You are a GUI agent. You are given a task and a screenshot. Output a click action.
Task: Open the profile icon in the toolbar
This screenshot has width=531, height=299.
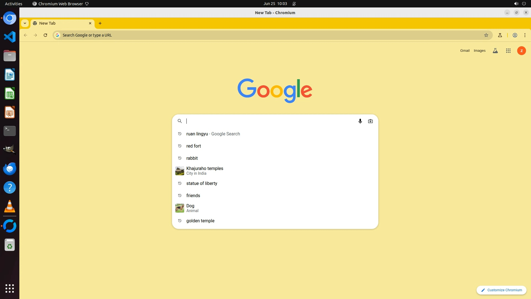pyautogui.click(x=515, y=35)
